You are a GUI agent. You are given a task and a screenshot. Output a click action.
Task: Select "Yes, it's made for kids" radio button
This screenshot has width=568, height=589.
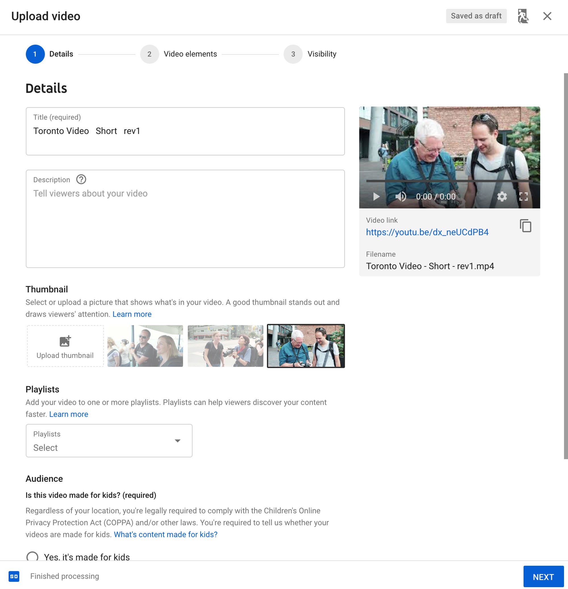point(32,557)
